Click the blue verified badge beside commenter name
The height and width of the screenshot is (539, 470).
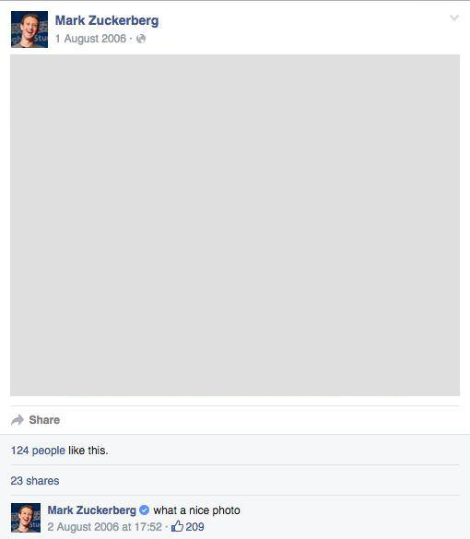(x=145, y=510)
